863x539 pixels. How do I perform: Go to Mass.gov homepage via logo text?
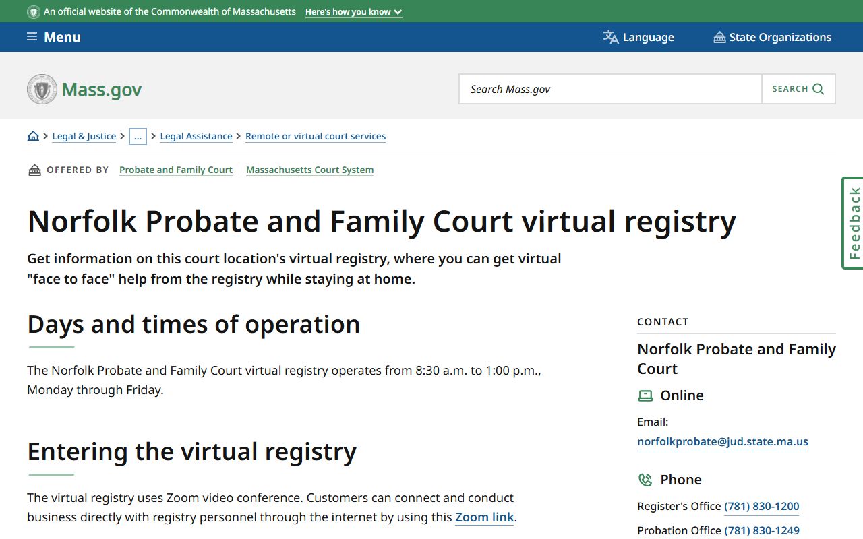click(x=102, y=90)
